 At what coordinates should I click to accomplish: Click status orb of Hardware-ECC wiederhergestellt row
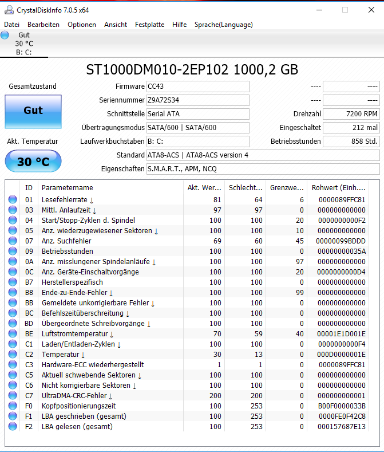[13, 364]
